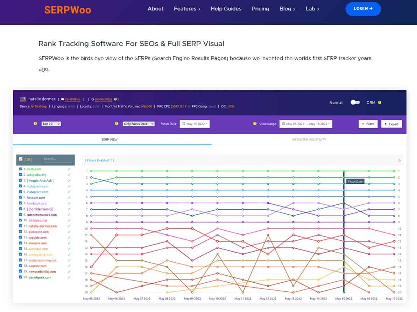
Task: Click the Desktop device icon
Action: pyautogui.click(x=33, y=106)
